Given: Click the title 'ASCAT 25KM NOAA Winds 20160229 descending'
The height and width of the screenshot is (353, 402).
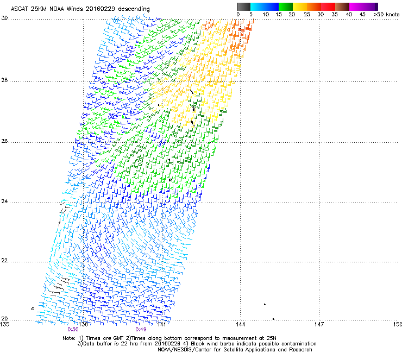Looking at the screenshot, I should 80,9.
